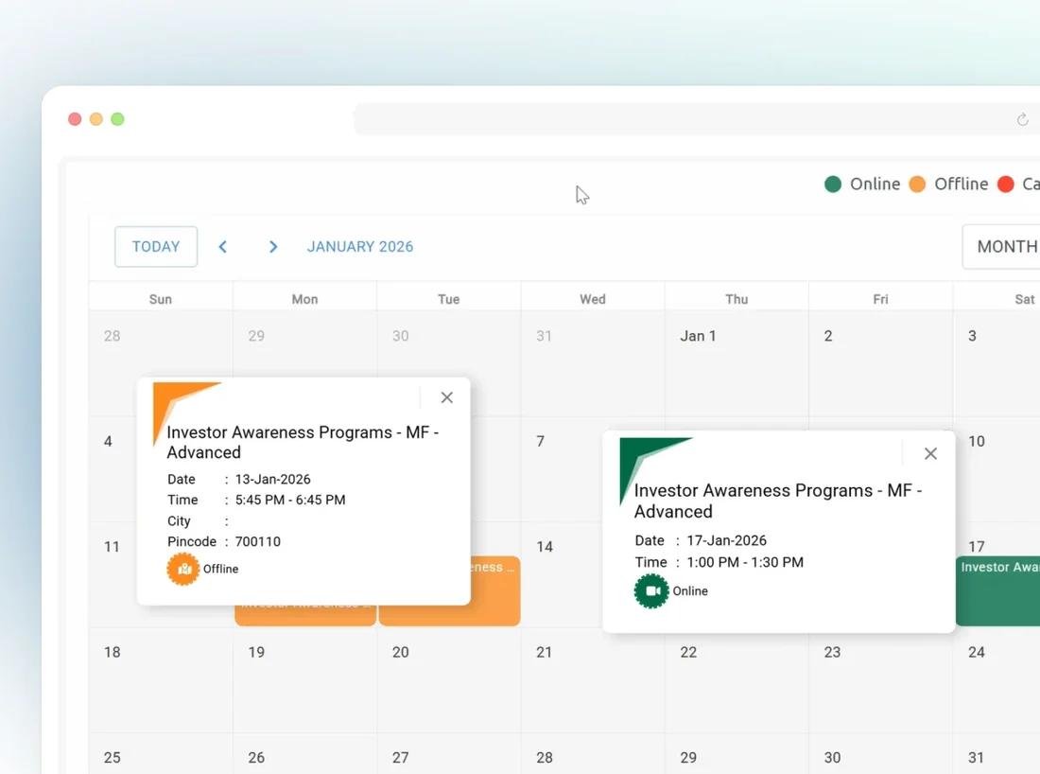Screen dimensions: 1040x774
Task: Click the 700110 pincode value
Action: [258, 541]
